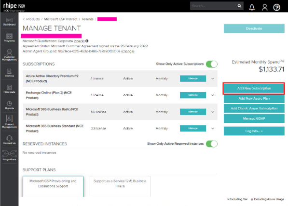Click the Microsoft Qualification info icon
The width and height of the screenshot is (288, 206).
pos(87,41)
